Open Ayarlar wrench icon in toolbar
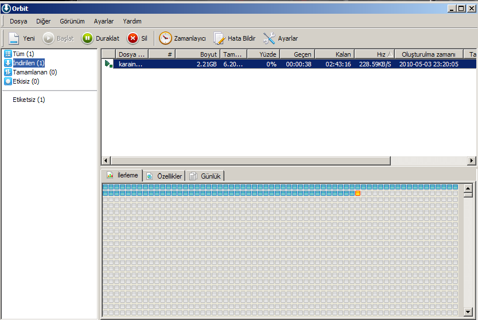The height and width of the screenshot is (320, 478). point(269,38)
